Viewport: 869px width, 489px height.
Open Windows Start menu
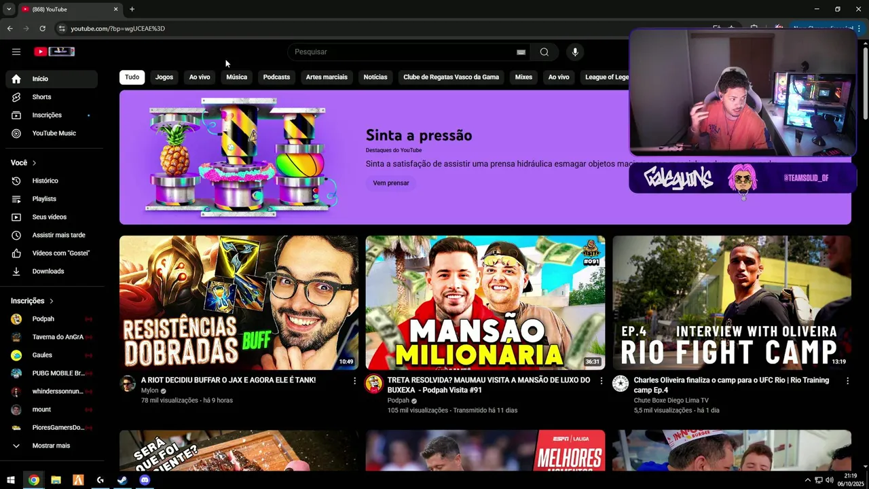pyautogui.click(x=11, y=480)
